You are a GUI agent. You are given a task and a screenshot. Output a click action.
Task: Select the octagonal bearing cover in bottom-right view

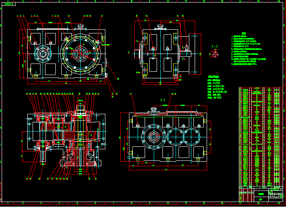154,137
